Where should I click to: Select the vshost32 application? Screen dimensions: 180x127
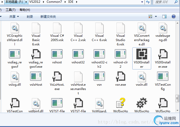point(78,56)
